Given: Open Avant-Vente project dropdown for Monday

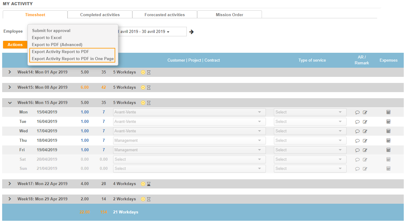Looking at the screenshot, I should 189,112.
